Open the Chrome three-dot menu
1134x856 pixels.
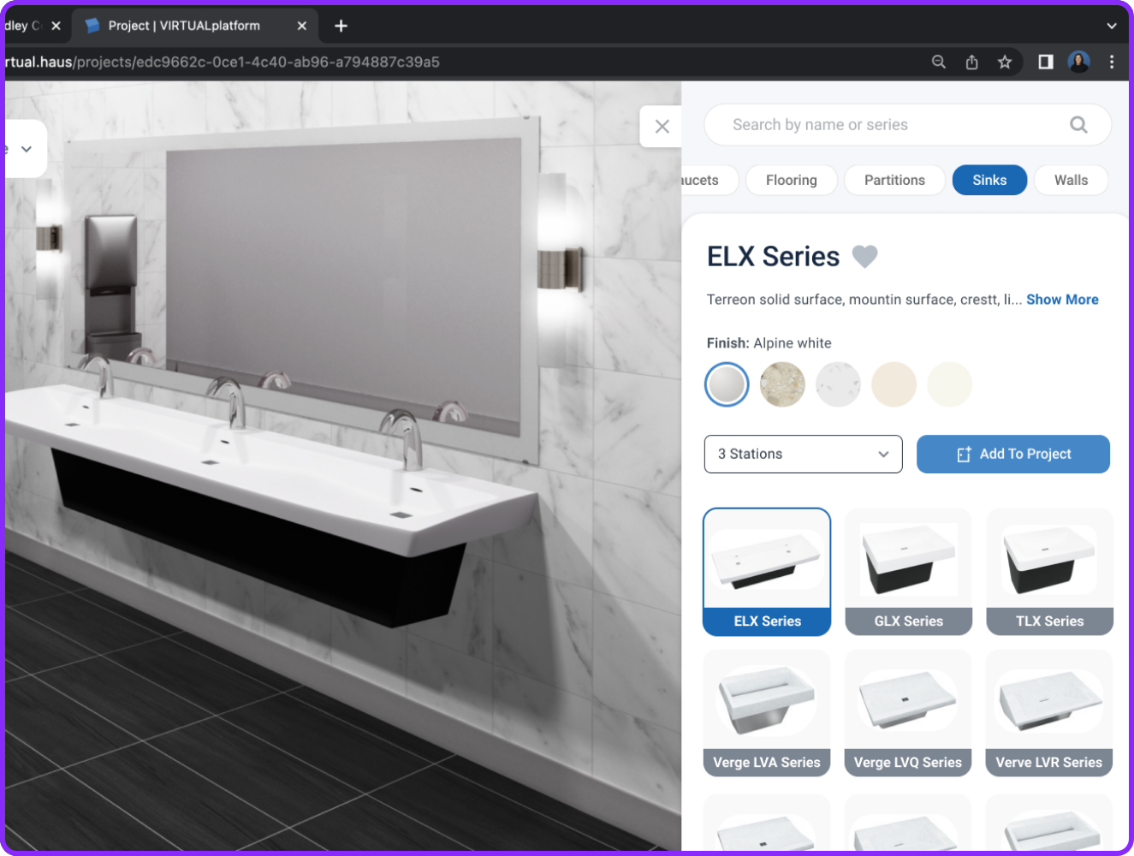coord(1112,62)
